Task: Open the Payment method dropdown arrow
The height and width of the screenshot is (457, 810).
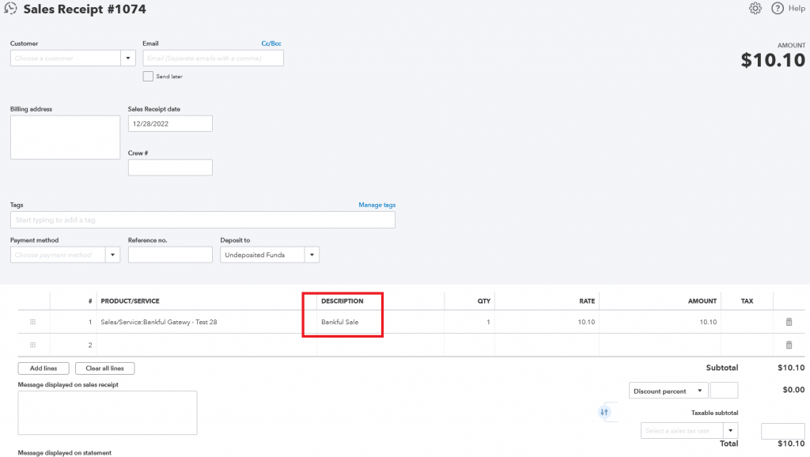Action: pos(112,255)
